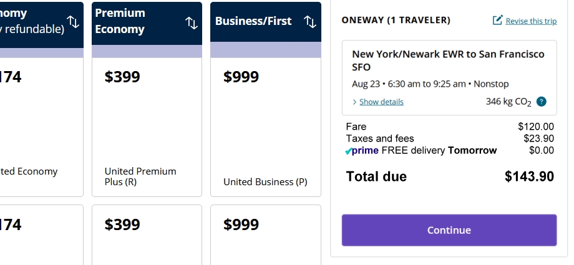Viewport: 574px width, 265px height.
Task: Select first $399 United Premium Plus fare
Action: point(147,127)
